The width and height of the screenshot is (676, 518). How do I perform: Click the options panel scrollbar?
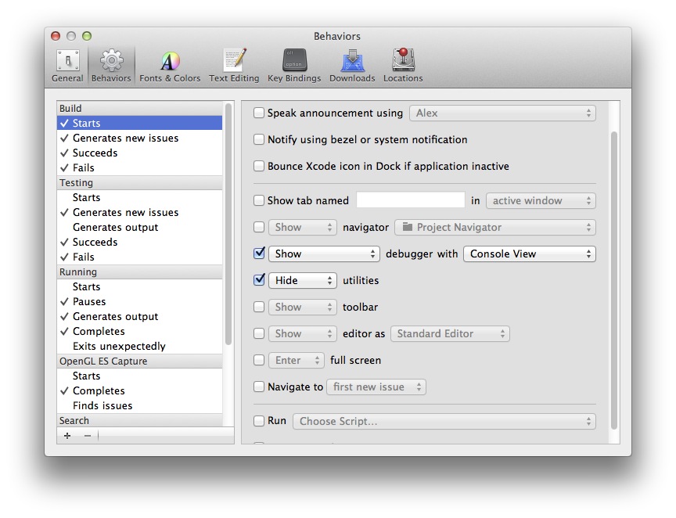click(x=614, y=280)
